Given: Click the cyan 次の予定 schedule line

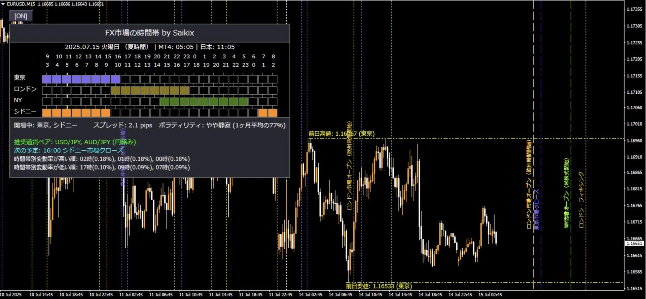Looking at the screenshot, I should click(69, 150).
